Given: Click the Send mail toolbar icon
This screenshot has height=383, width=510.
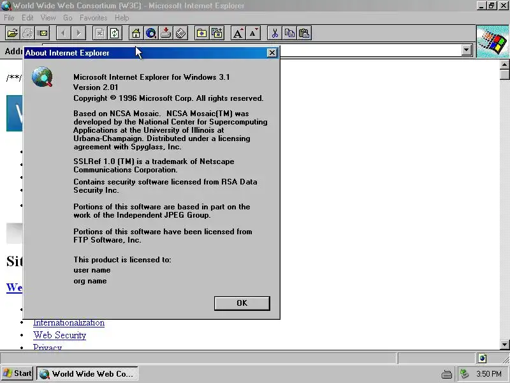Looking at the screenshot, I should pyautogui.click(x=42, y=33).
